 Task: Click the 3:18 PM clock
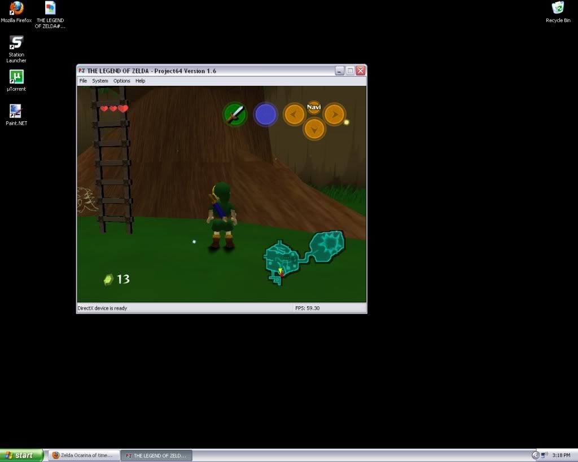(561, 455)
